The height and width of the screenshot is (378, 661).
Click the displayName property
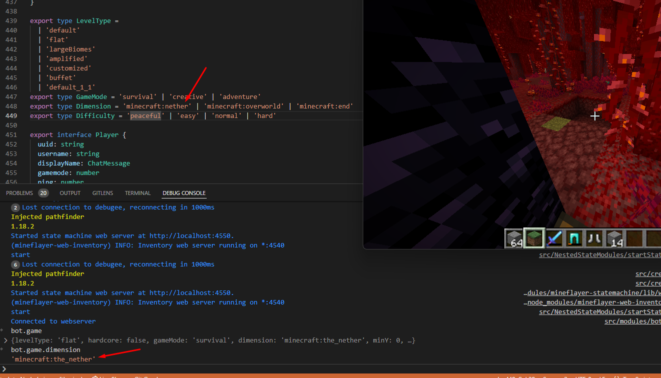click(59, 163)
